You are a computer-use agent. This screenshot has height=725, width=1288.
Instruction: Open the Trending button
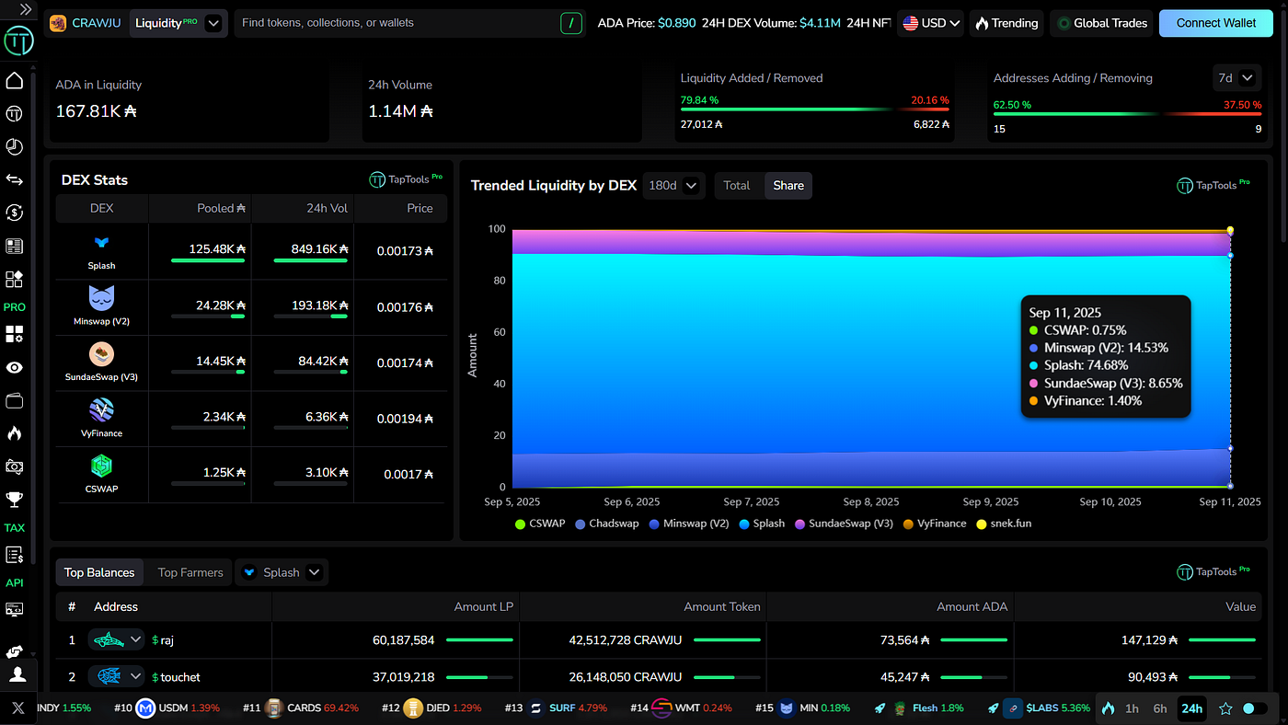tap(1006, 23)
